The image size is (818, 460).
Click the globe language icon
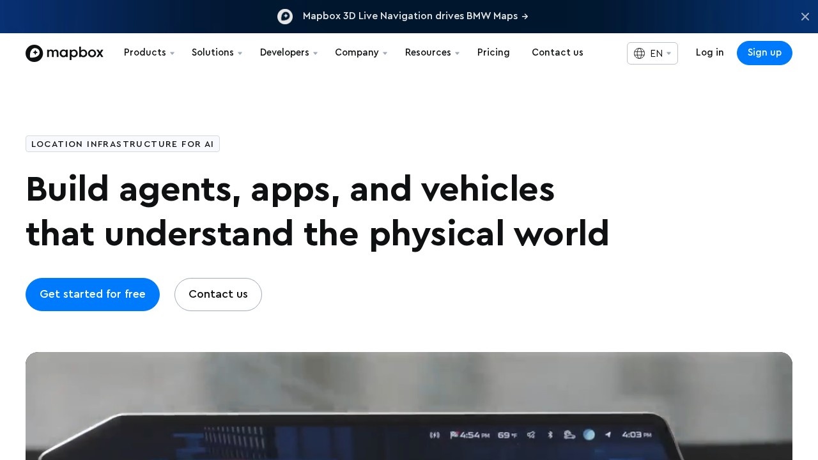(639, 54)
